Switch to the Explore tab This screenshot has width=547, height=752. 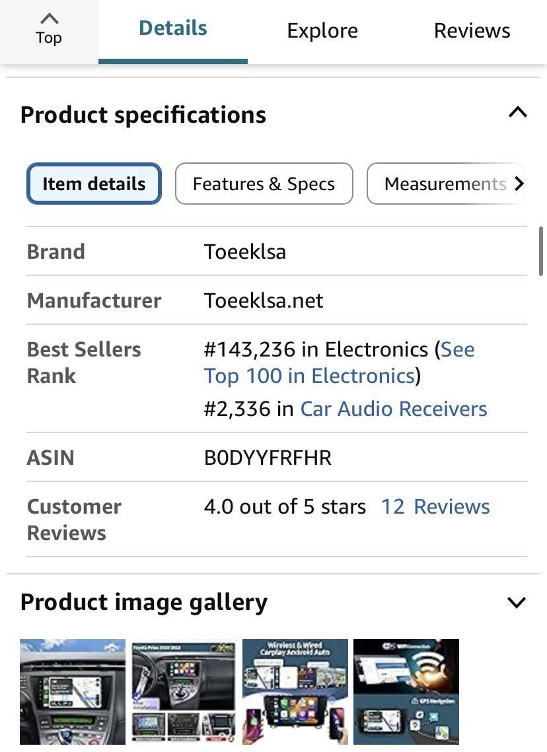[322, 30]
